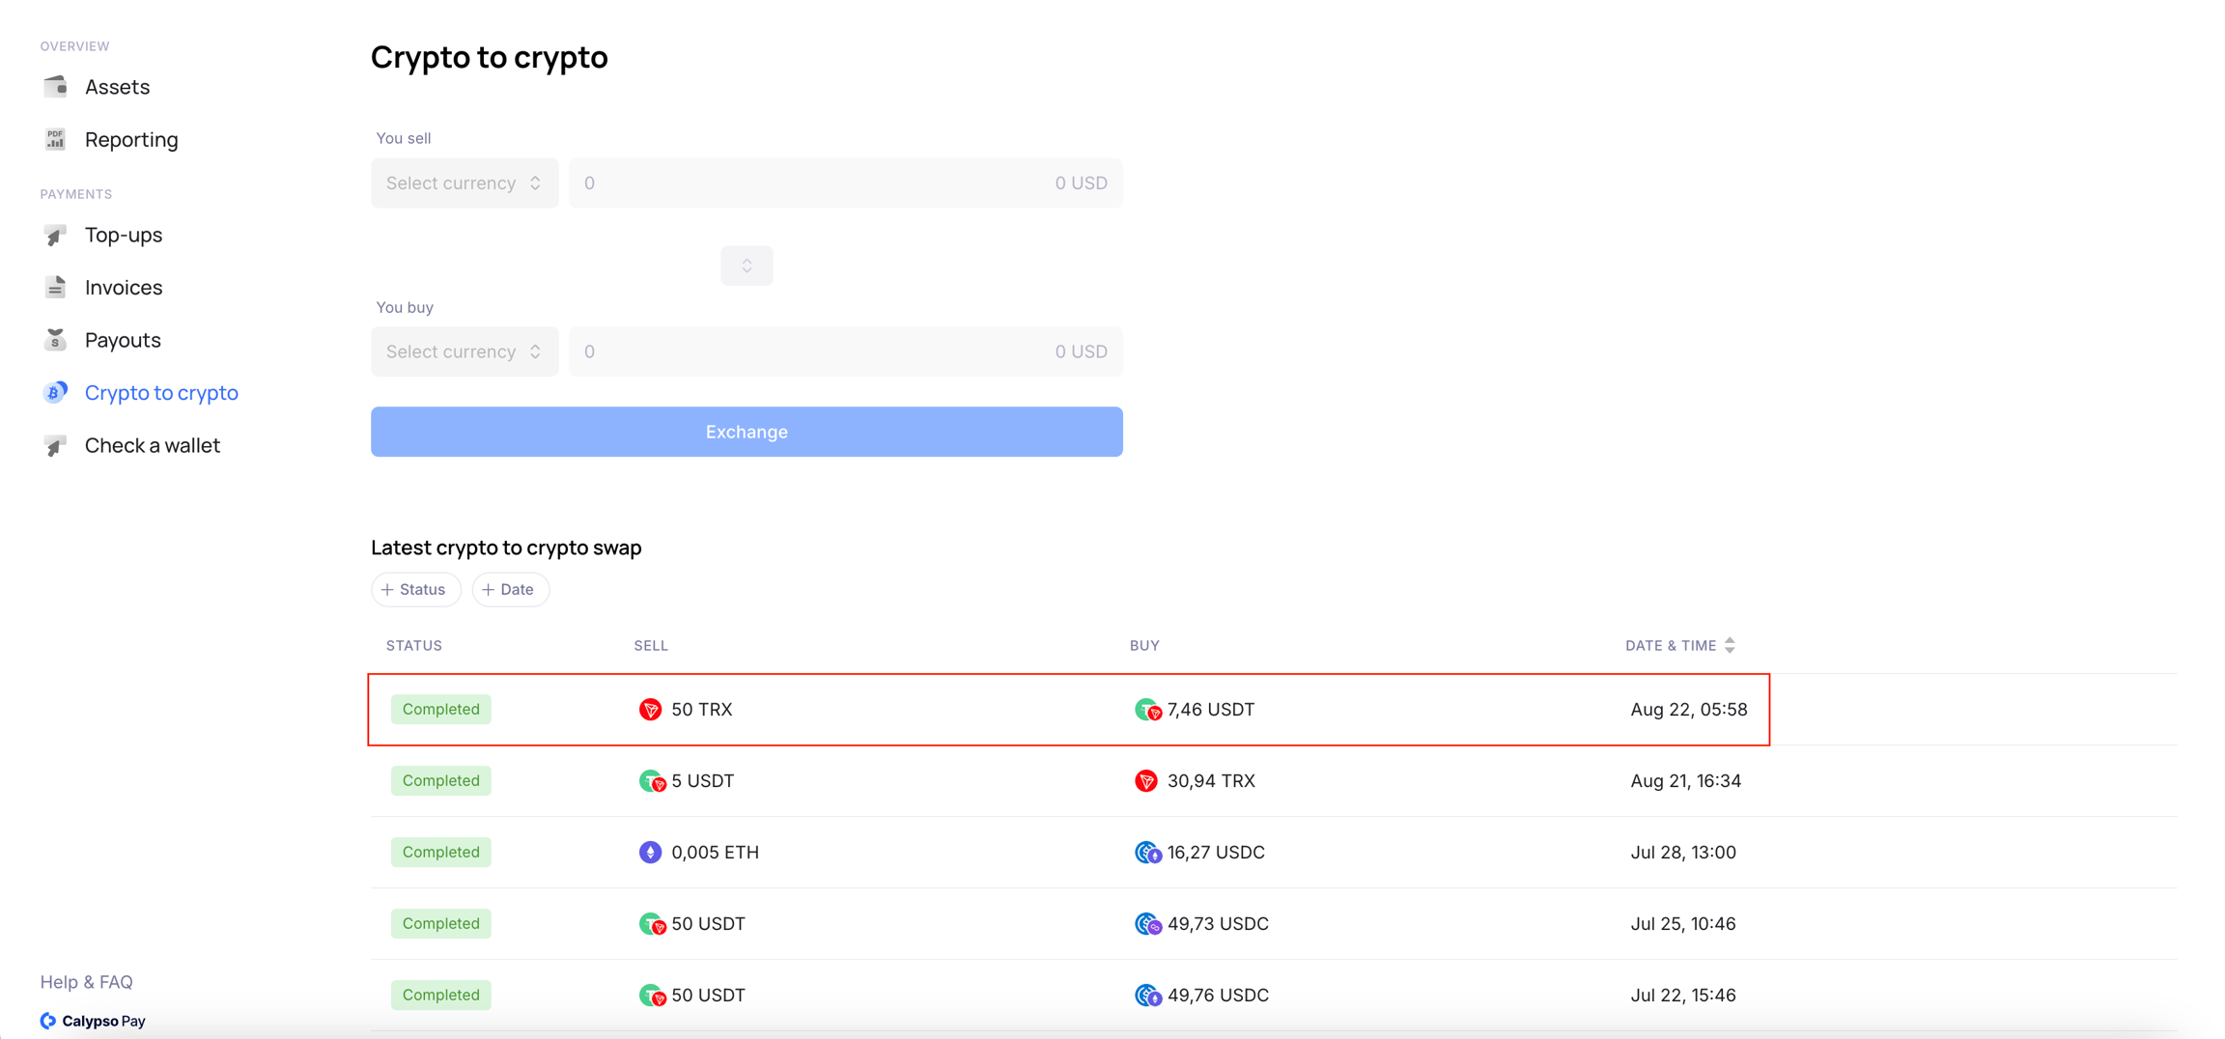Click the Top-ups icon in sidebar

(x=55, y=236)
